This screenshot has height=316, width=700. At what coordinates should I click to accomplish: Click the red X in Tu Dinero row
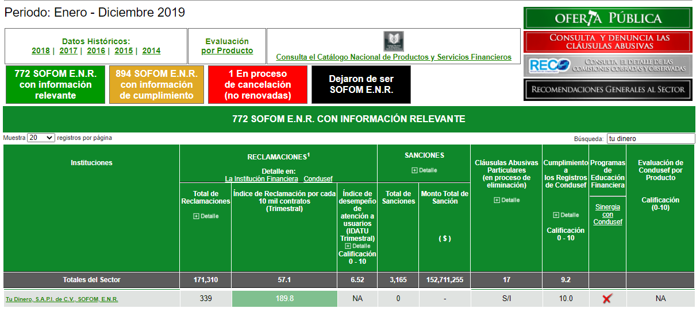(607, 299)
